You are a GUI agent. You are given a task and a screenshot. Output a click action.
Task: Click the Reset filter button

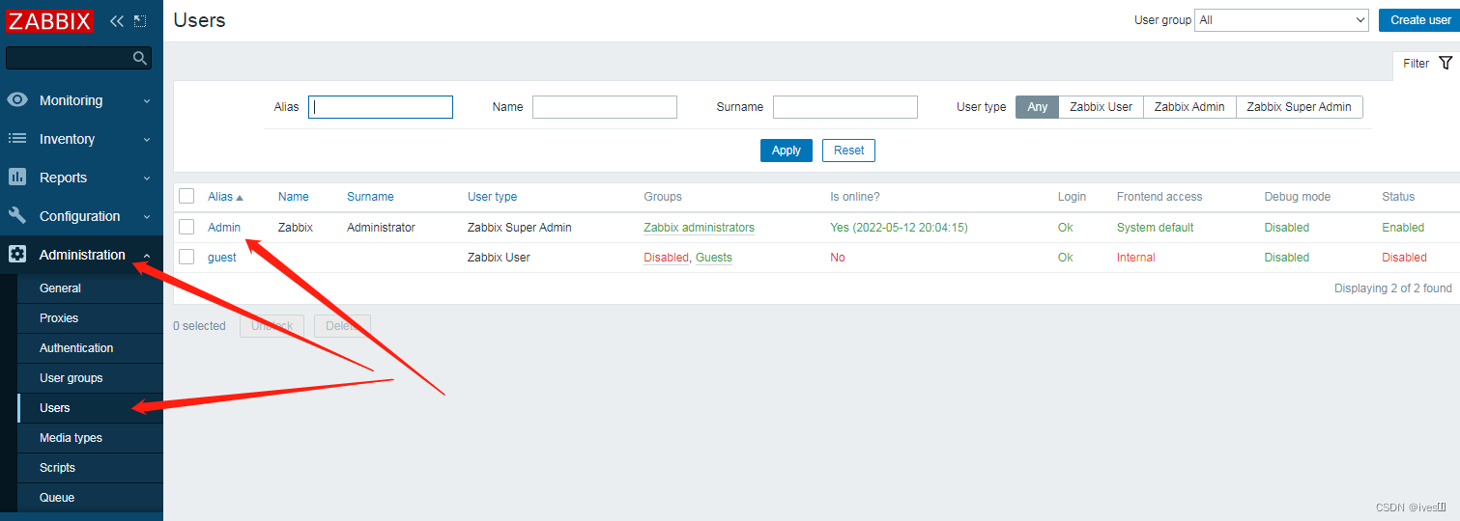coord(849,151)
